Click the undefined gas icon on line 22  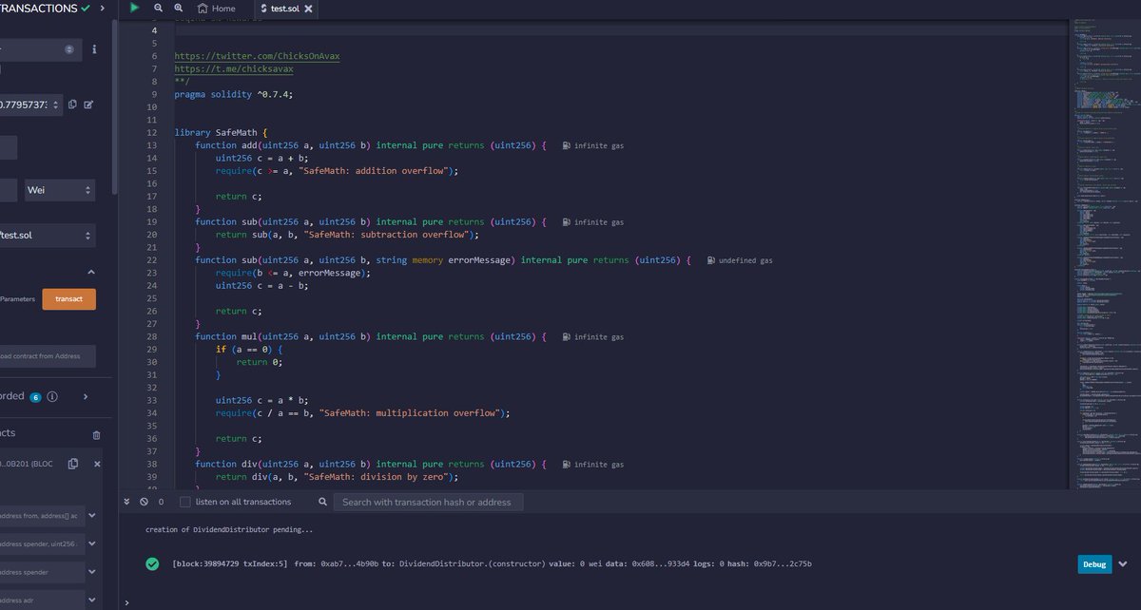(711, 260)
